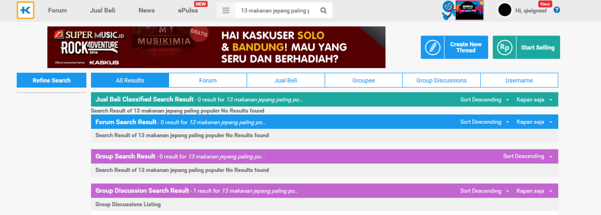The width and height of the screenshot is (601, 215).
Task: Open the ePulsa page
Action: (x=188, y=10)
